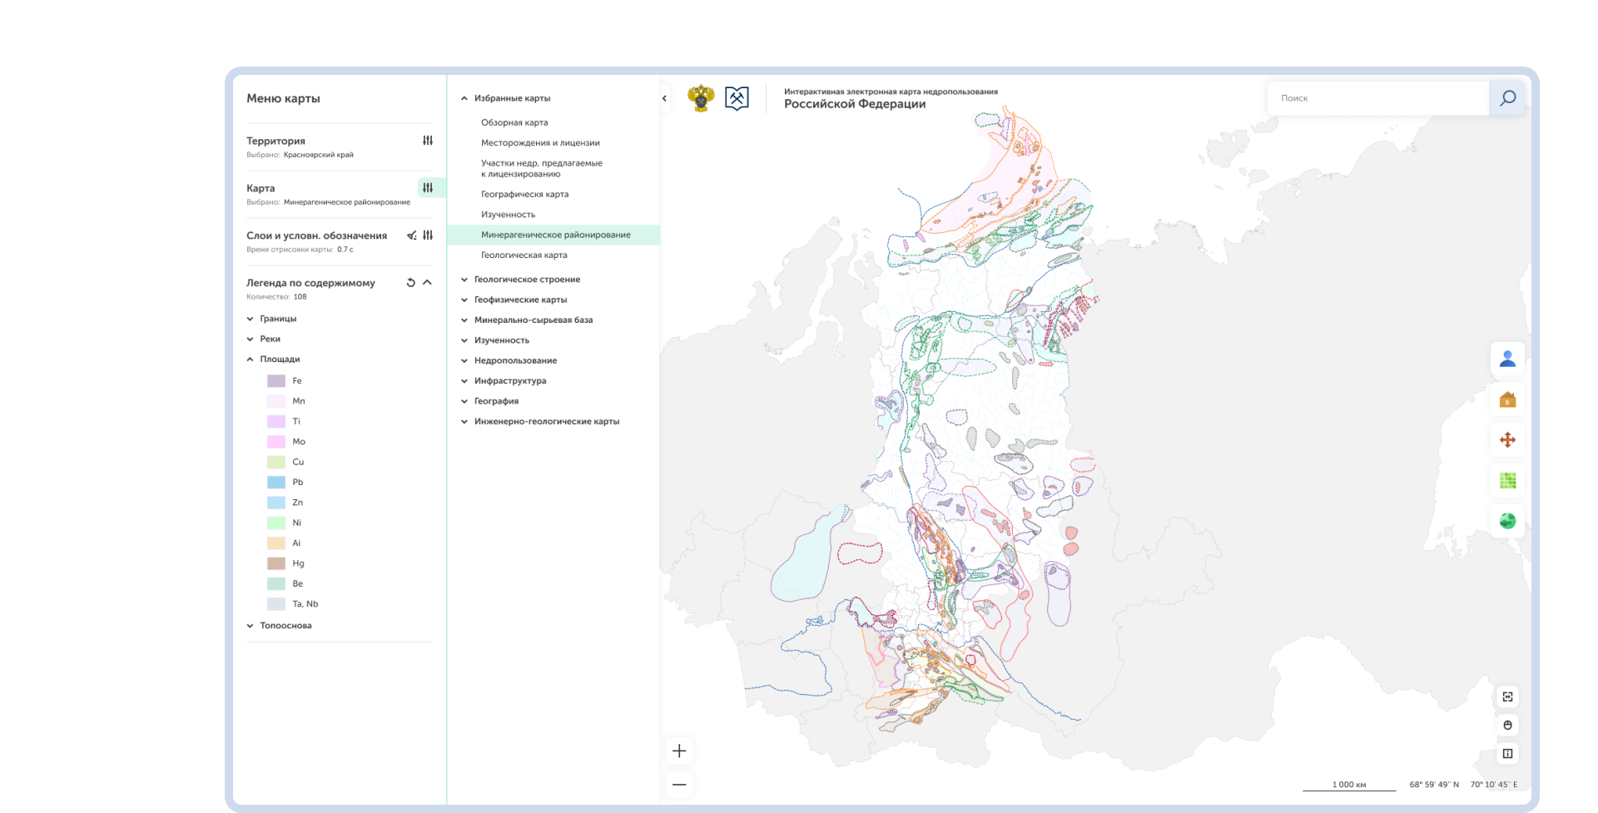
Task: Toggle the clear-checks icon in Слои section
Action: coord(411,235)
